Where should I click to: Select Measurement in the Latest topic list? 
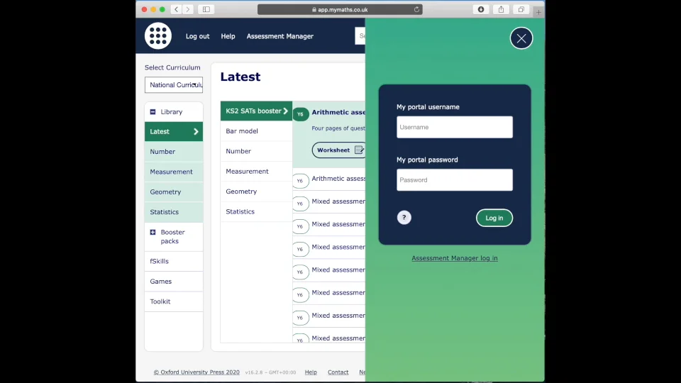pos(256,171)
